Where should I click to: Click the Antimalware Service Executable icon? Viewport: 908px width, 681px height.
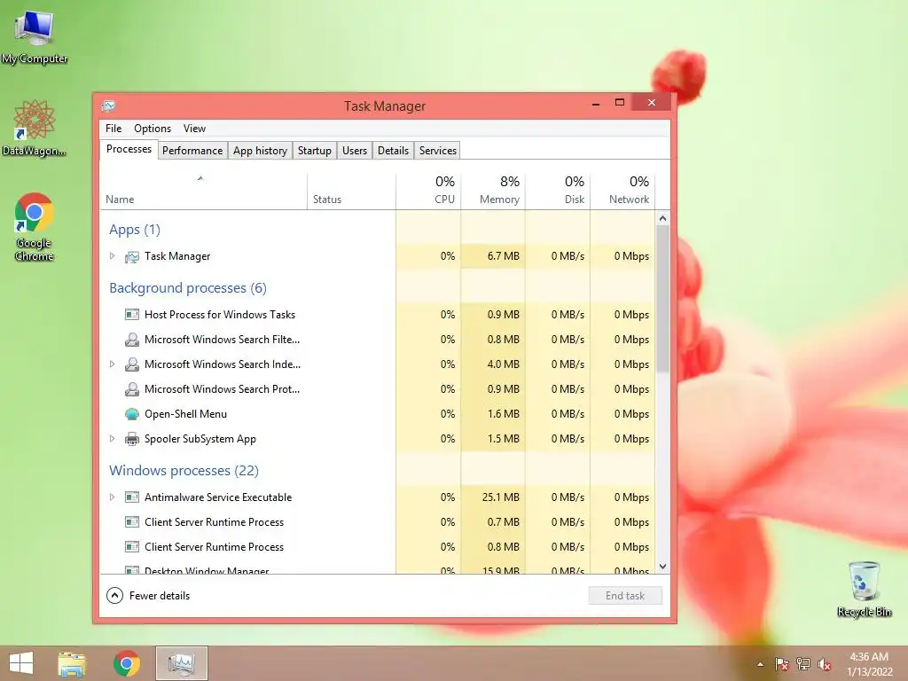[132, 497]
